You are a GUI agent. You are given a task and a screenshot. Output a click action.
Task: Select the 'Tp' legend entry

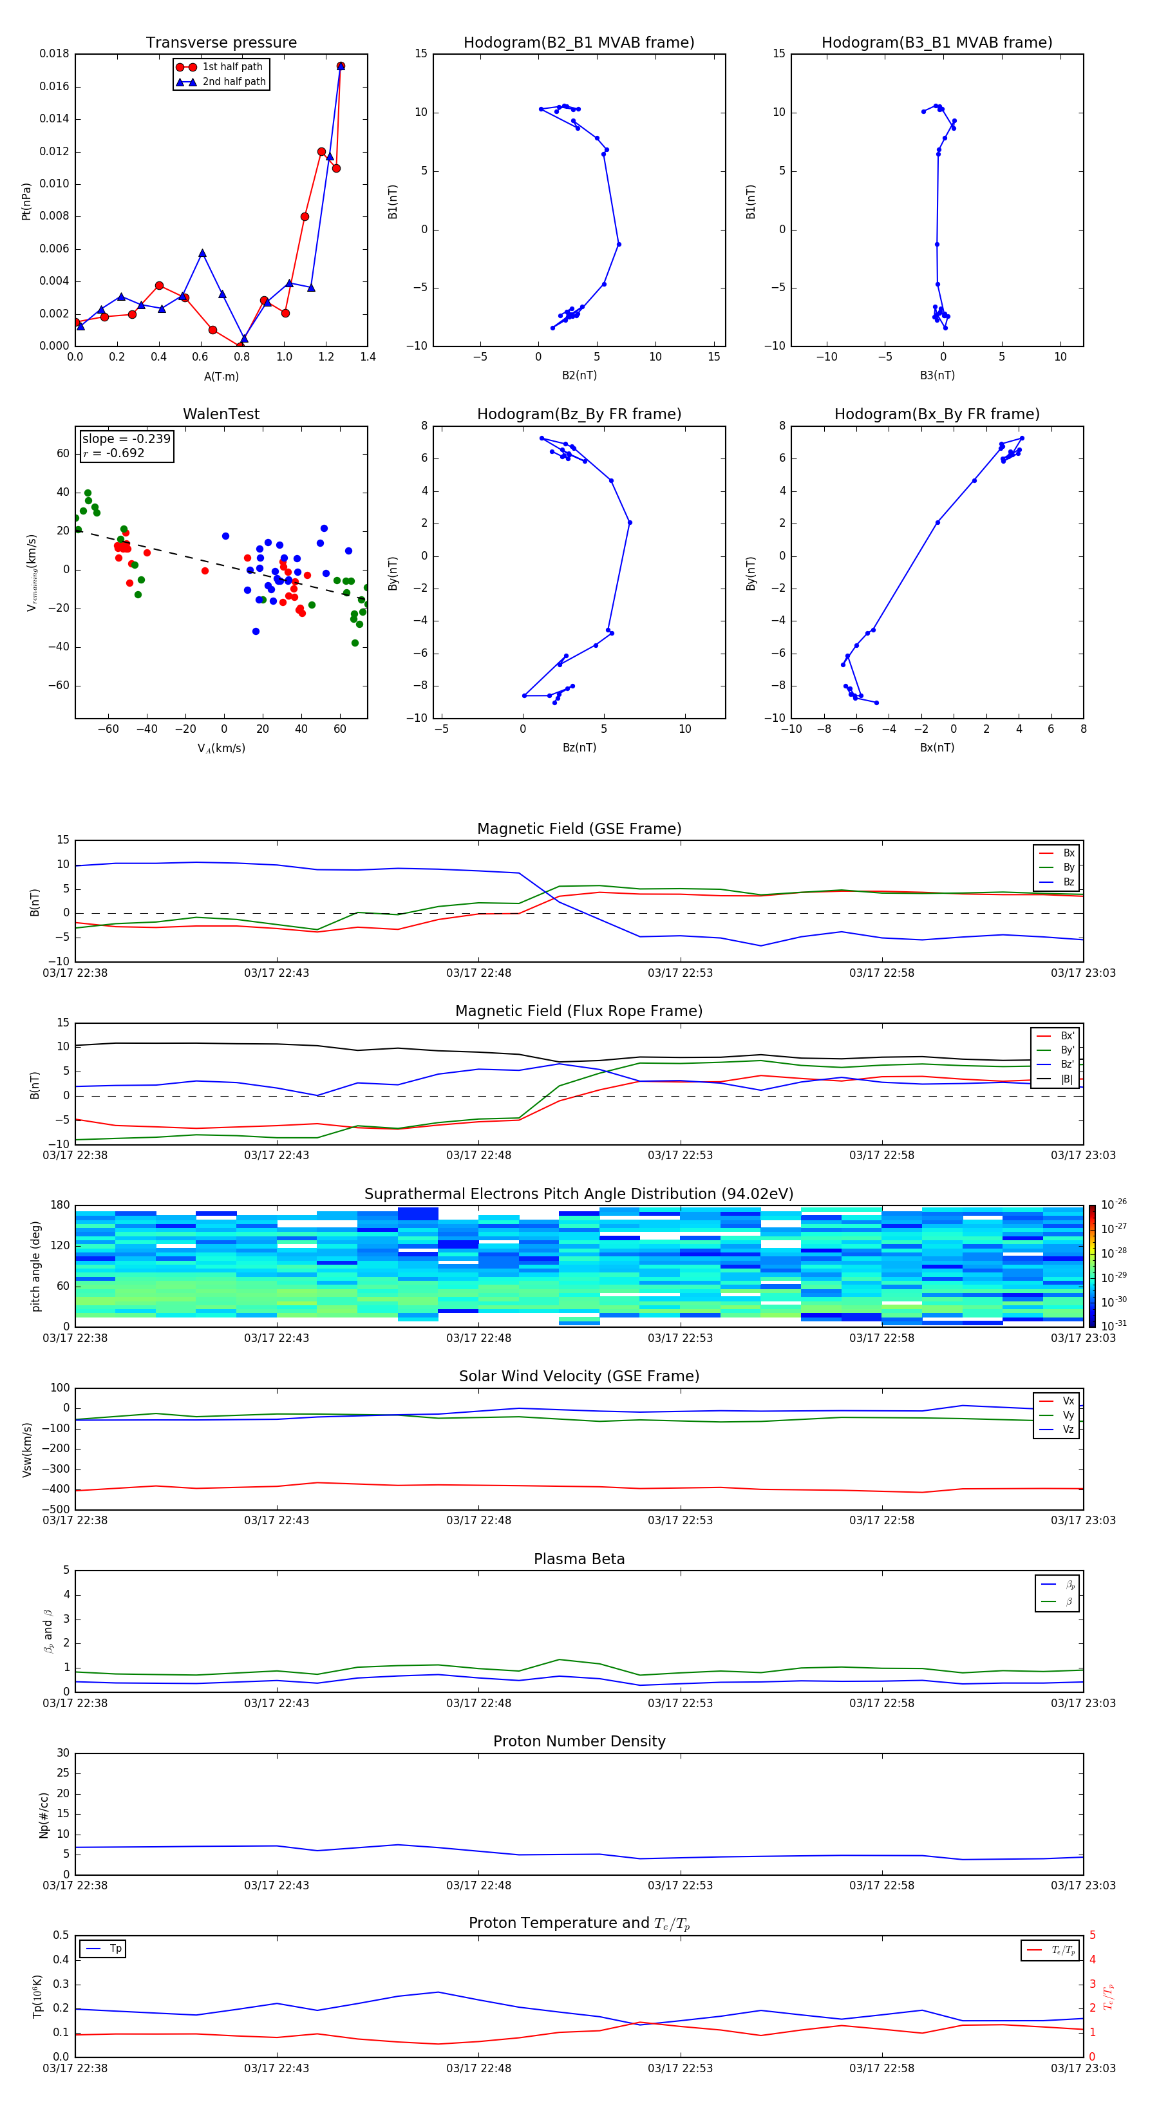pyautogui.click(x=102, y=1949)
